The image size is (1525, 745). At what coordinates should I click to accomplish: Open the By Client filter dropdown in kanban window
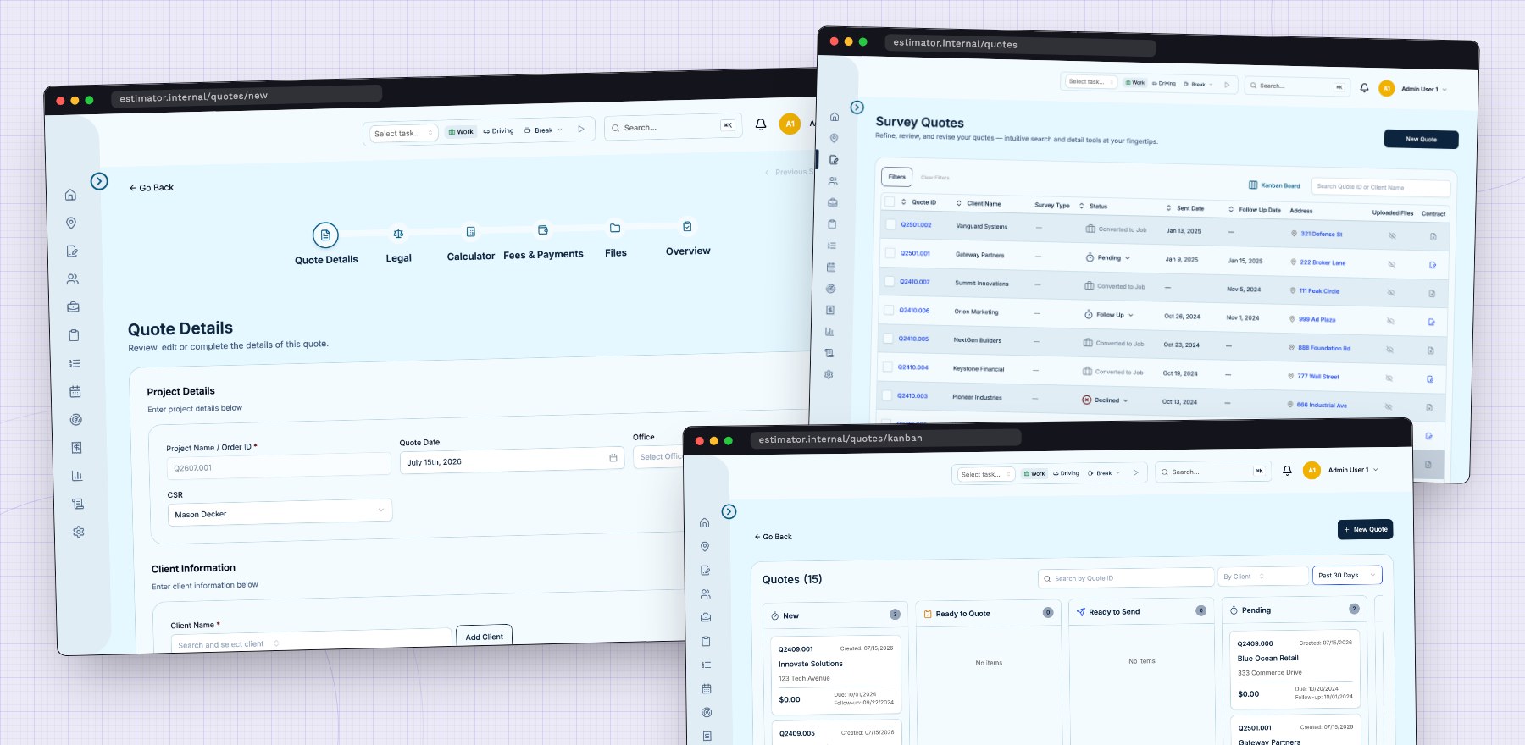coord(1262,576)
